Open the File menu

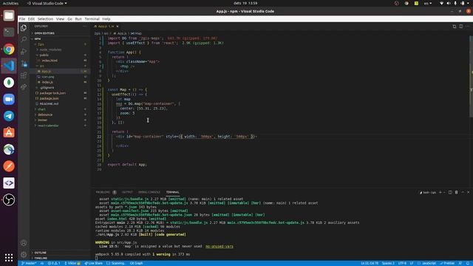pyautogui.click(x=22, y=18)
